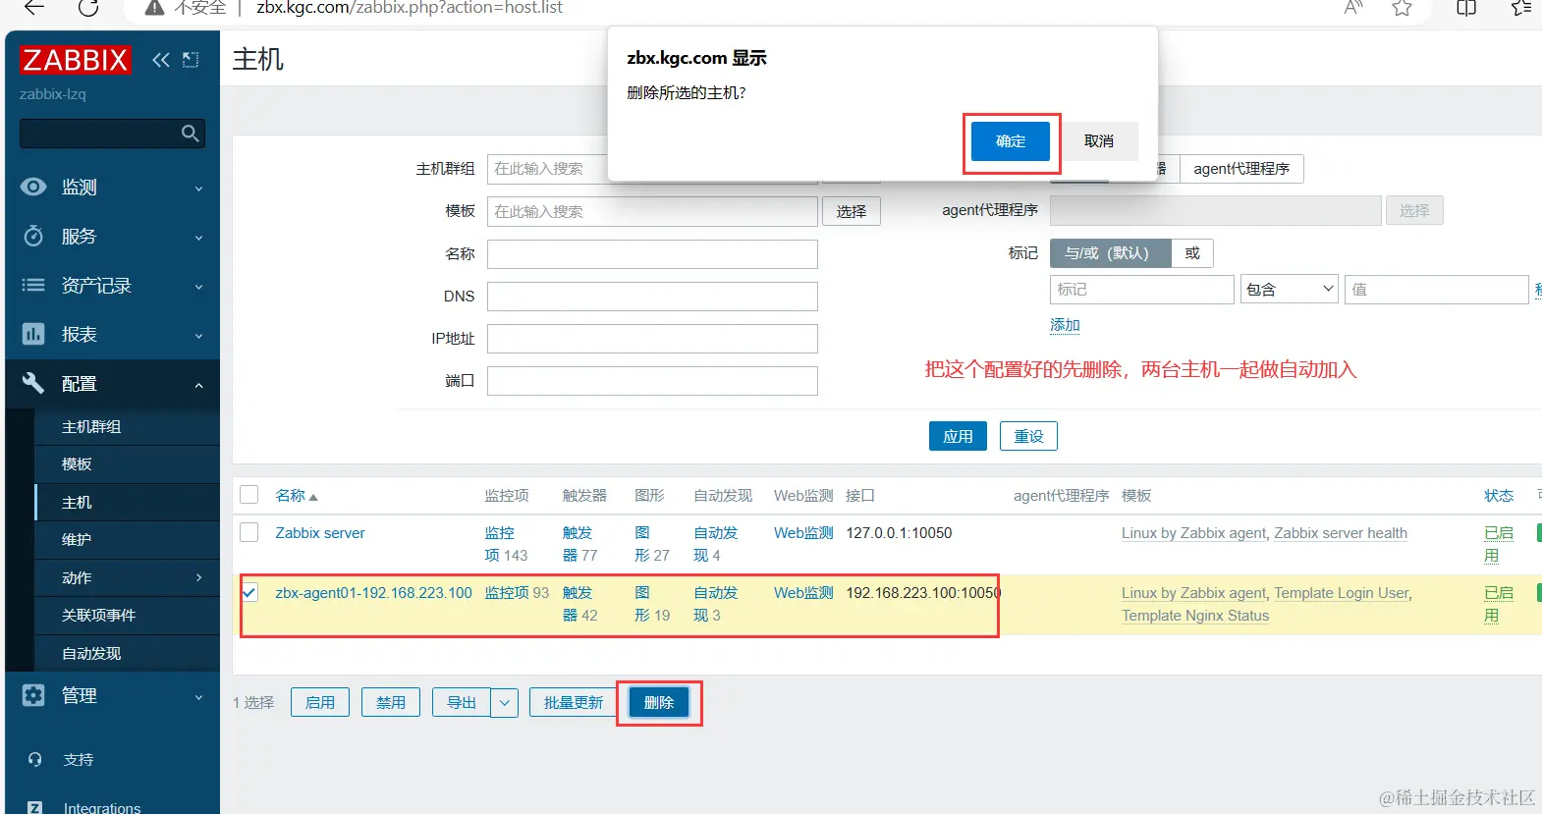
Task: Click the 端口 filter input field
Action: (652, 381)
